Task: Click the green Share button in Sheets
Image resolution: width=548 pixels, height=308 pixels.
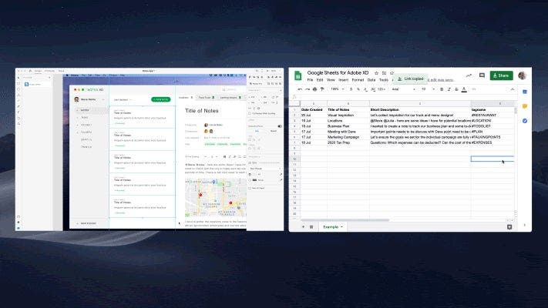Action: click(x=501, y=75)
